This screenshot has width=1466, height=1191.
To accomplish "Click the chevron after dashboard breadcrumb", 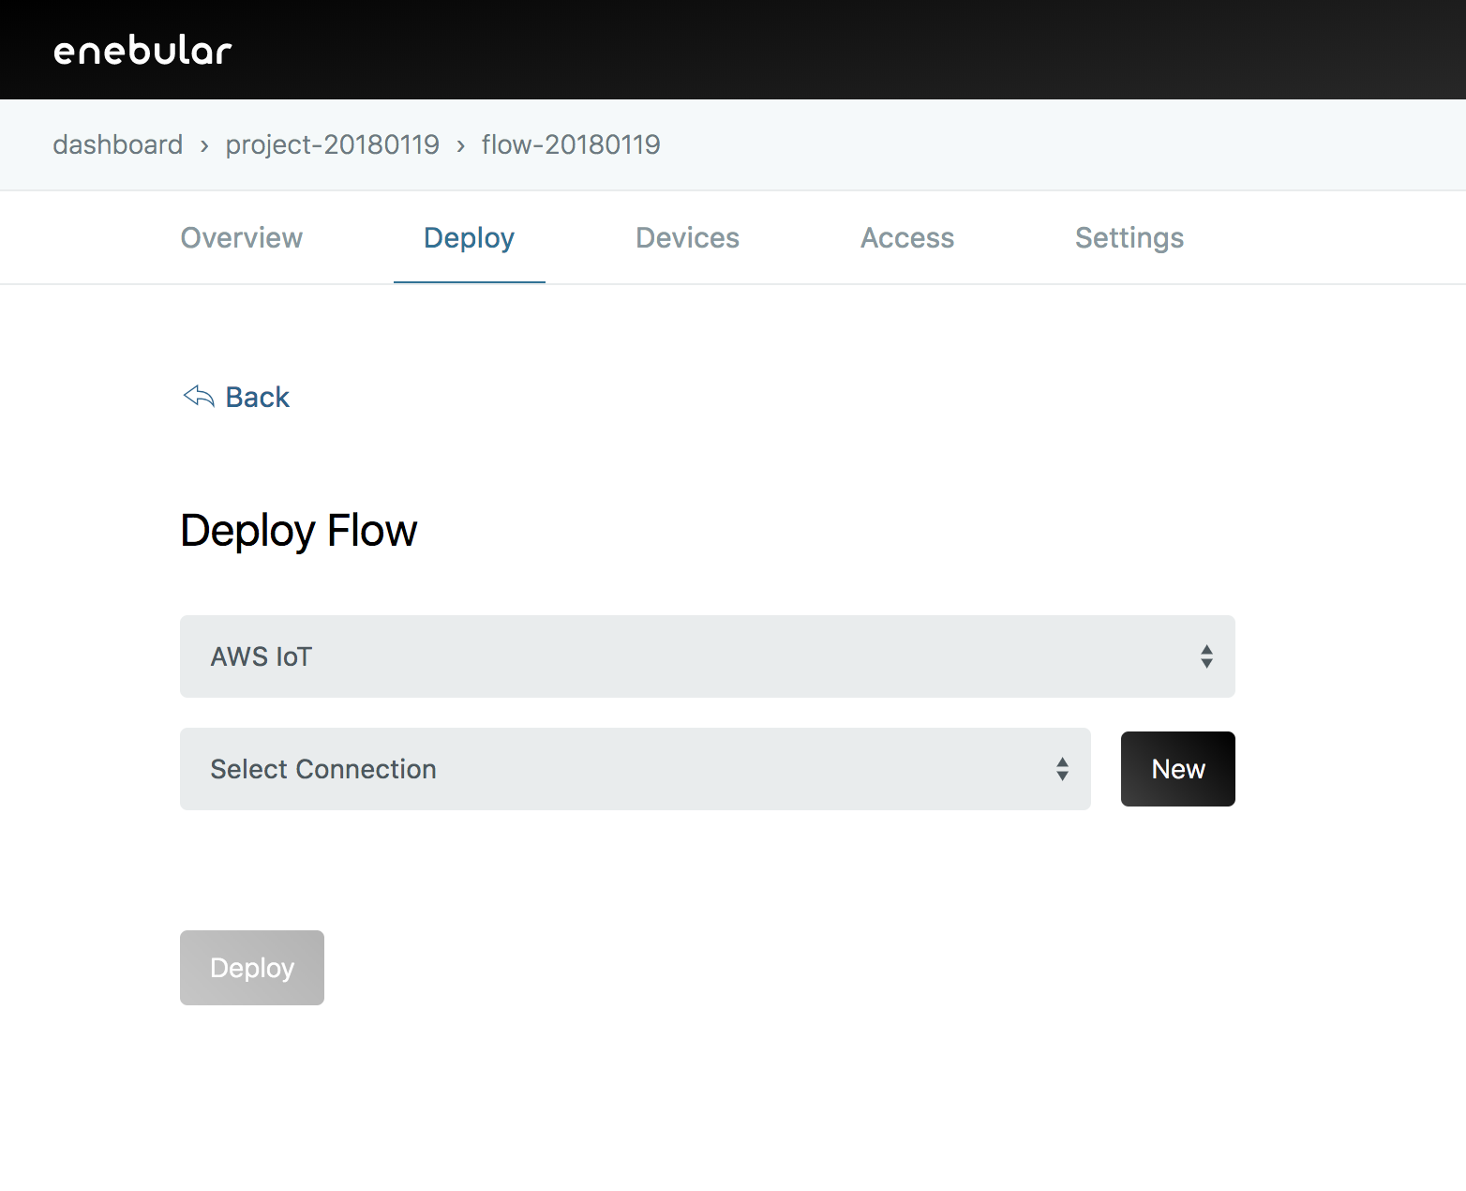I will [x=204, y=145].
